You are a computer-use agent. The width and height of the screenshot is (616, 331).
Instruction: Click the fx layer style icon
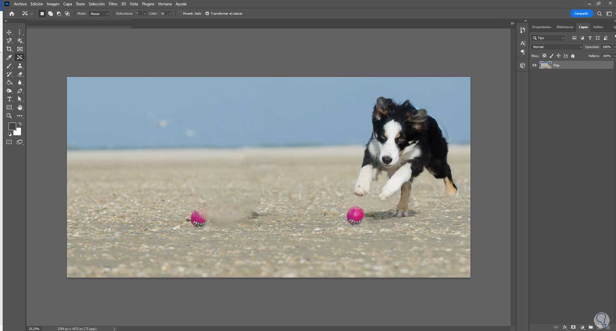click(x=565, y=327)
